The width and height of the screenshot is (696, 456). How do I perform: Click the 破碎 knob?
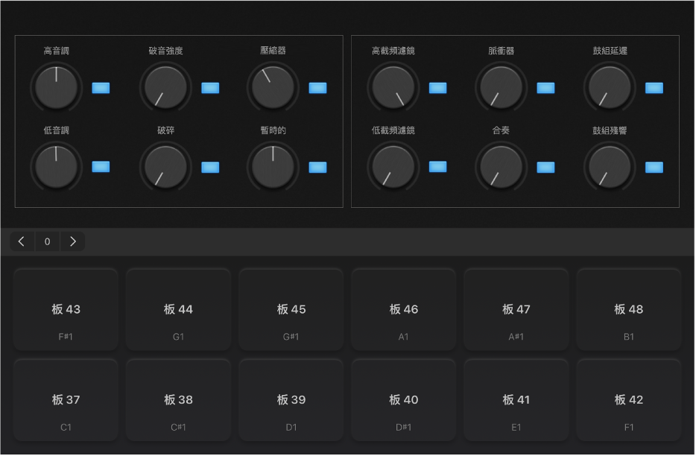pyautogui.click(x=165, y=167)
